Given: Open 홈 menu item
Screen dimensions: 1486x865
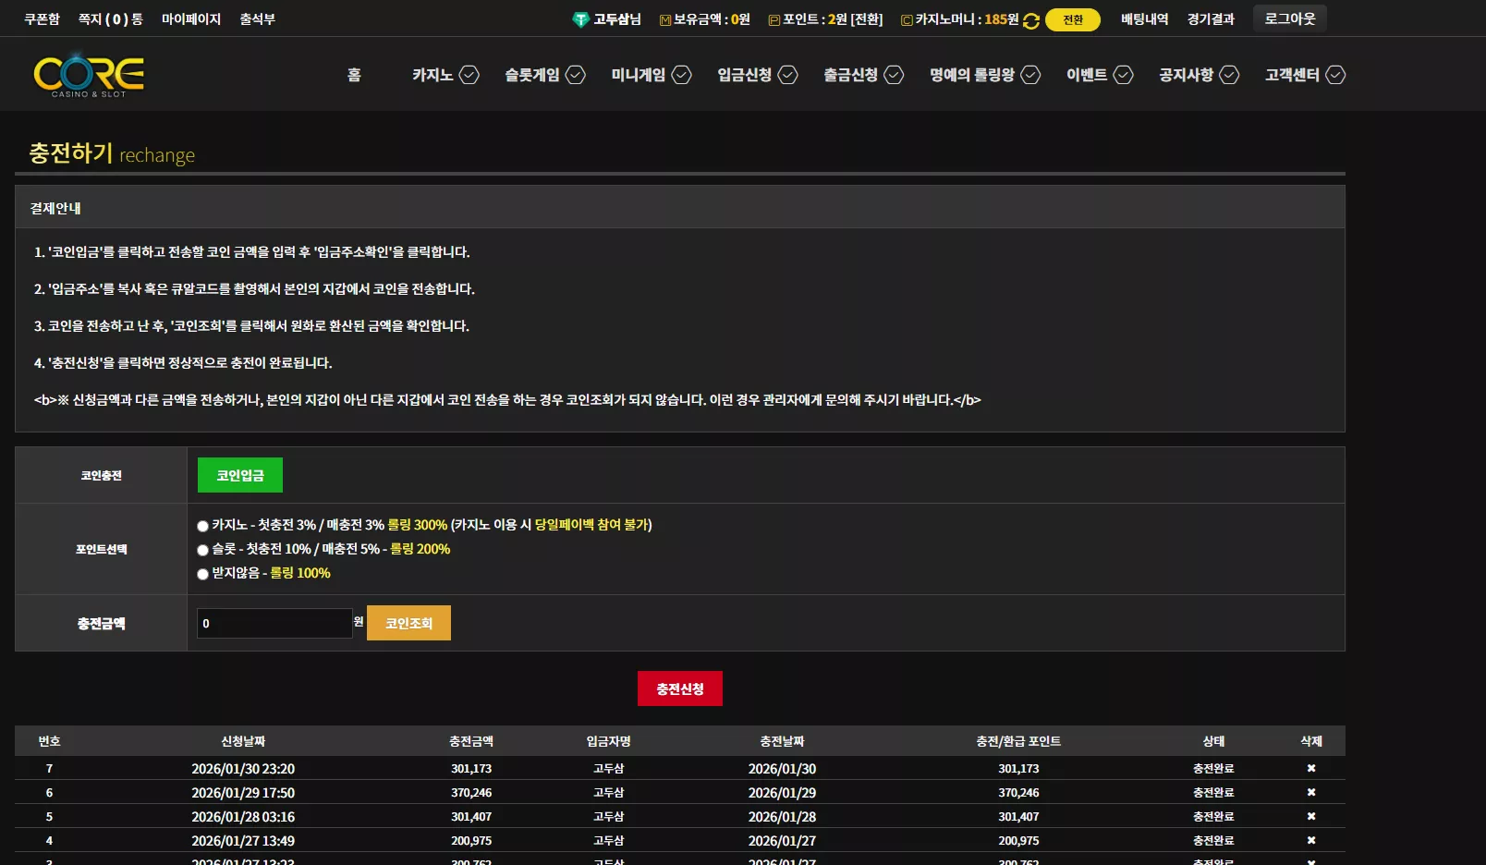Looking at the screenshot, I should pyautogui.click(x=354, y=75).
